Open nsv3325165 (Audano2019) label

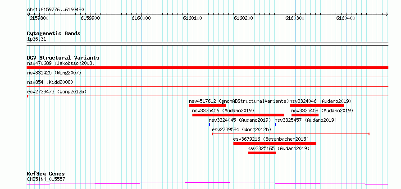278,148
